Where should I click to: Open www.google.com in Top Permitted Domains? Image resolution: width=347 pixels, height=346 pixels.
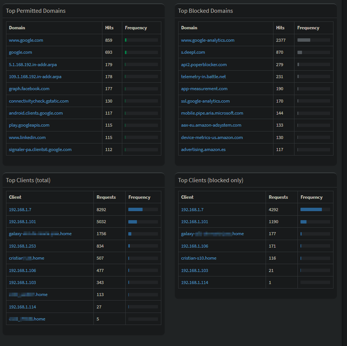[x=26, y=40]
